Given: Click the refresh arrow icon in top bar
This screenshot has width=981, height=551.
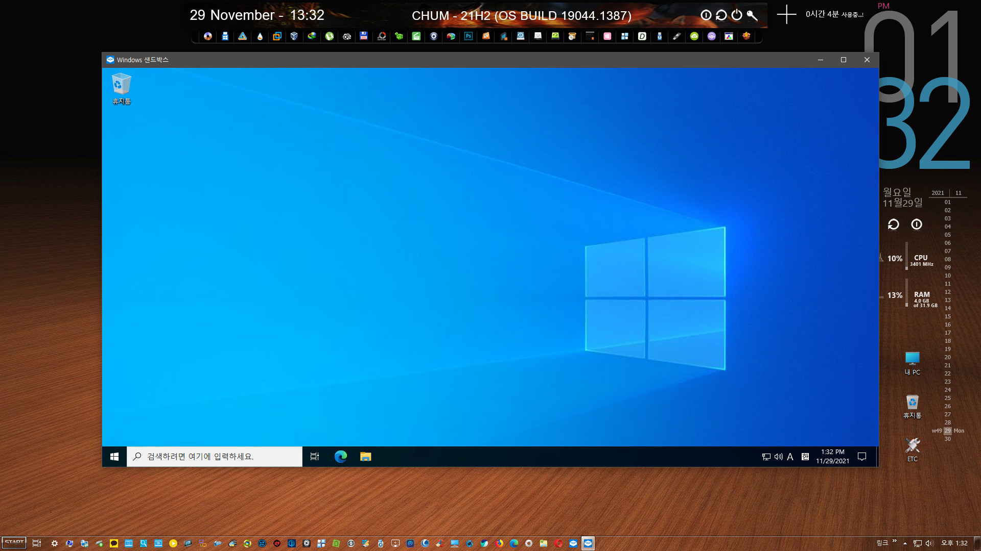Looking at the screenshot, I should tap(721, 15).
